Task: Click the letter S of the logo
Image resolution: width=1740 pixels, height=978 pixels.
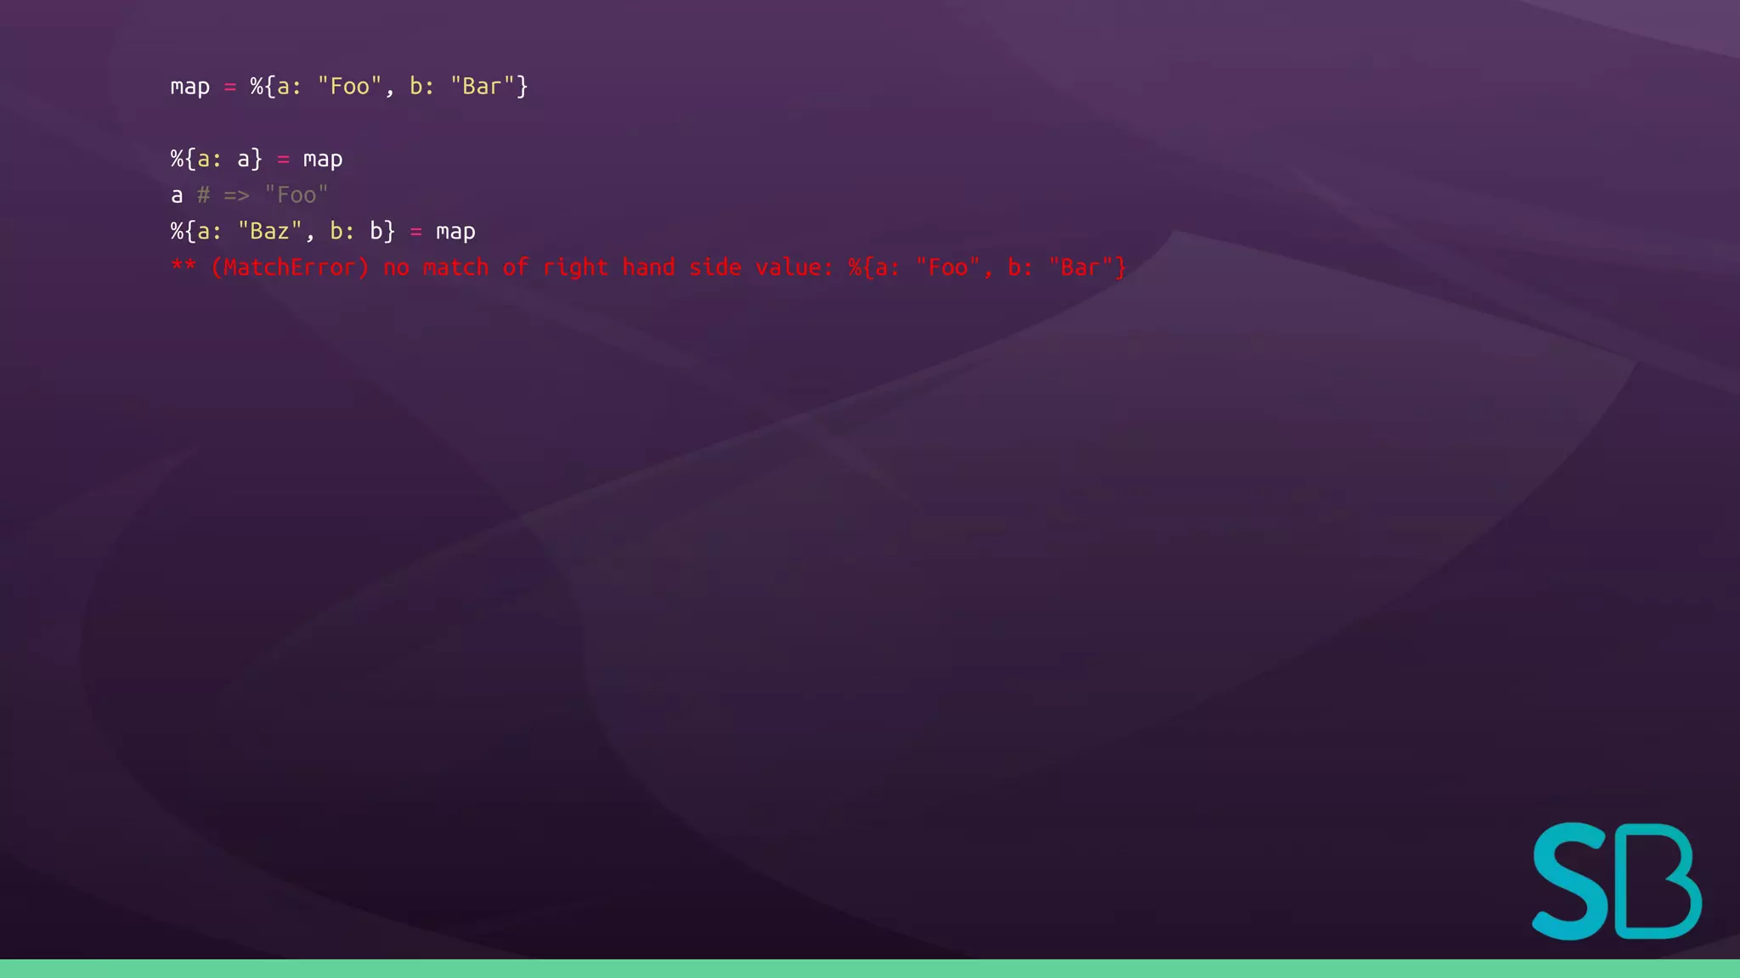Action: tap(1570, 880)
